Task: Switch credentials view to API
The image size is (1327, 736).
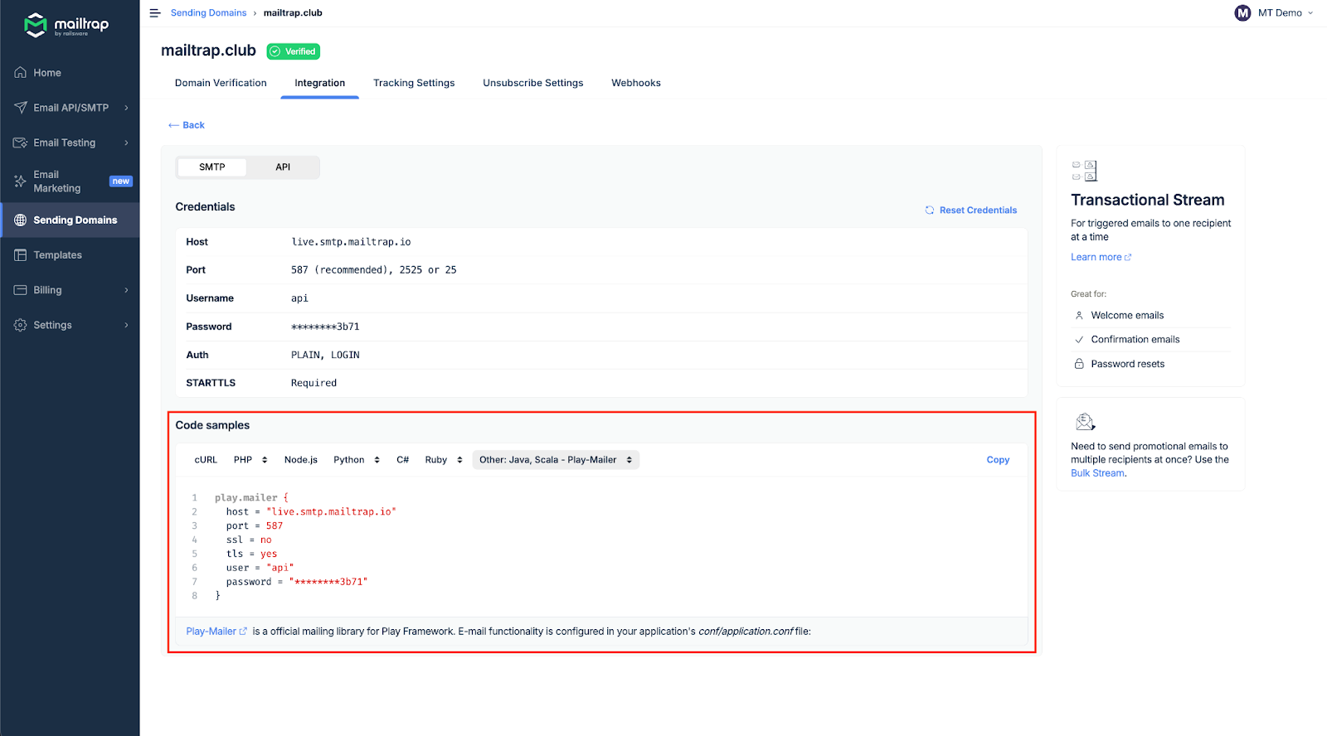Action: tap(283, 167)
